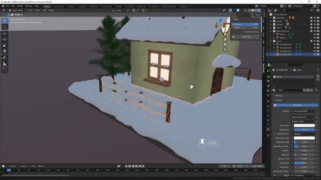Uncheck exclude checkbox for House collection
This screenshot has width=321, height=180.
311,21
